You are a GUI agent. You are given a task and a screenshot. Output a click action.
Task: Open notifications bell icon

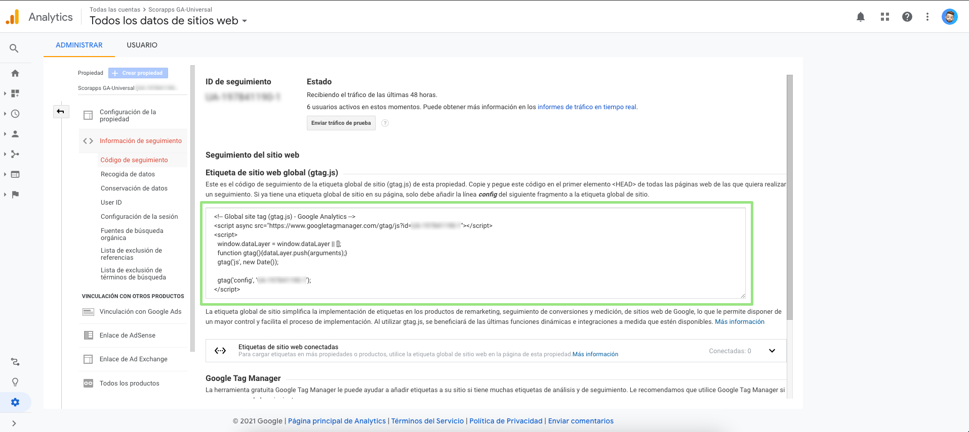click(x=861, y=17)
